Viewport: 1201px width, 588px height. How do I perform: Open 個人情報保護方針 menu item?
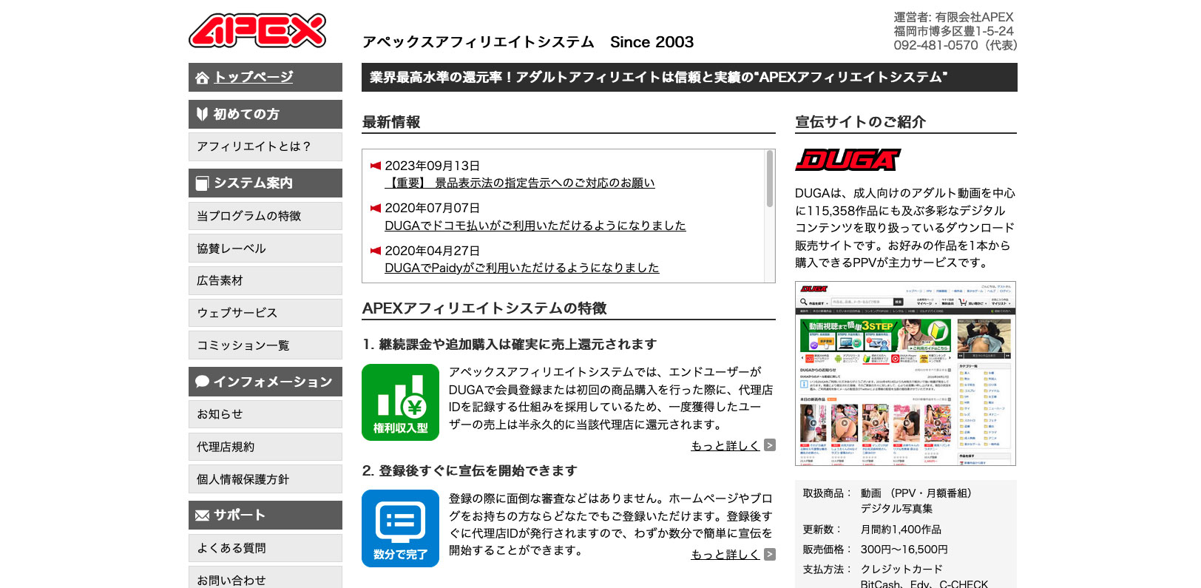point(265,479)
